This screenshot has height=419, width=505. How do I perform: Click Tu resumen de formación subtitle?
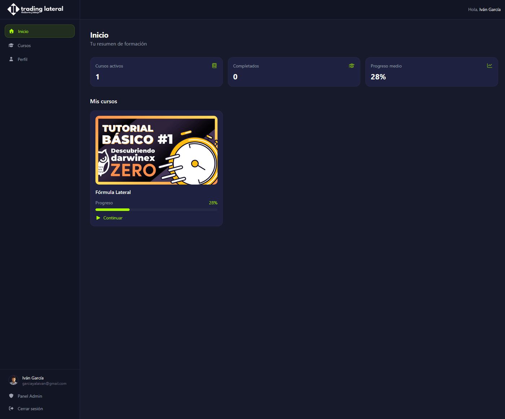[x=118, y=44]
